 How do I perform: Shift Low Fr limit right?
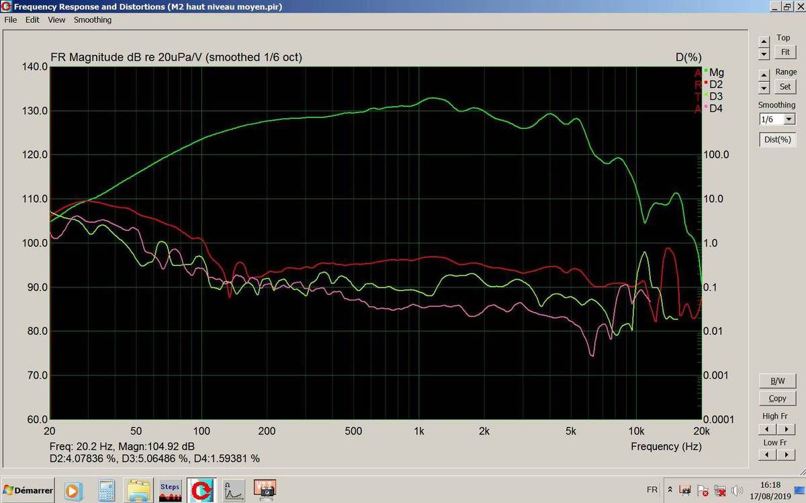pos(787,455)
